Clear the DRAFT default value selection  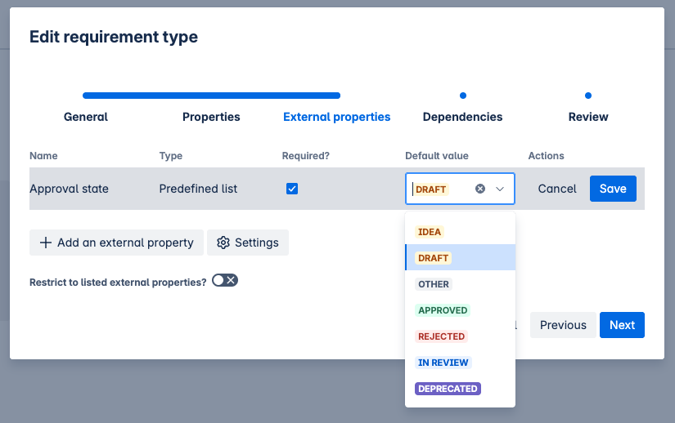480,189
